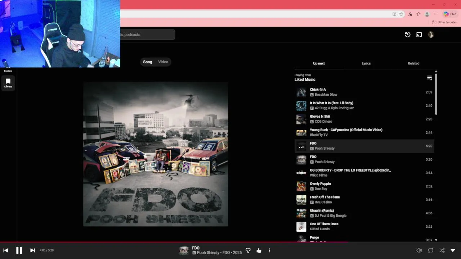Open the Other favorites folder

[444, 22]
